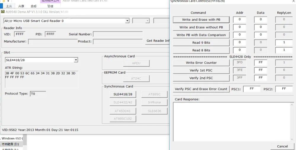
Task: Click the AT88SC button
Action: 155,94
